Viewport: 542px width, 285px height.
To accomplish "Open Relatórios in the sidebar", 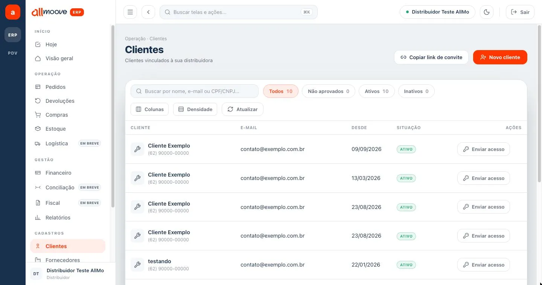I will coord(68,218).
